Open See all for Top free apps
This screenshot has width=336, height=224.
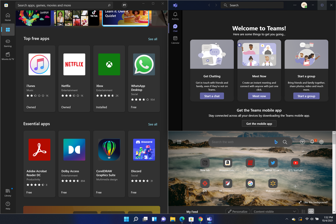(x=153, y=39)
